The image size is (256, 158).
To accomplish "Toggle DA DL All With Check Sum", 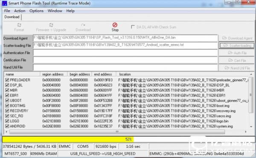I will pos(133,27).
